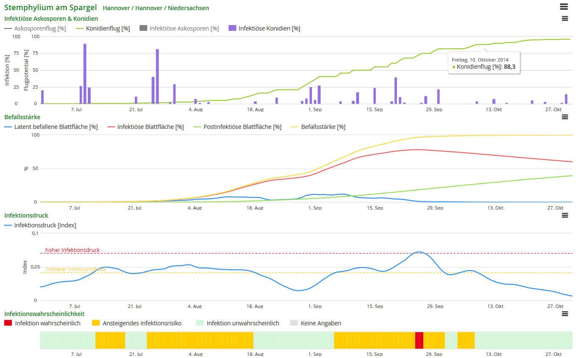Click the red Infektion wahrscheinlich legend swatch

(8, 323)
